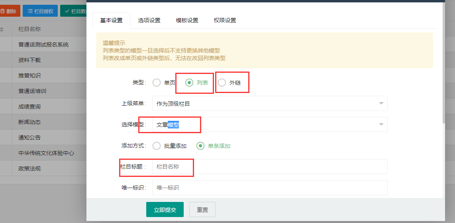Select the 列表 type radio button
The width and height of the screenshot is (455, 223).
[x=197, y=83]
